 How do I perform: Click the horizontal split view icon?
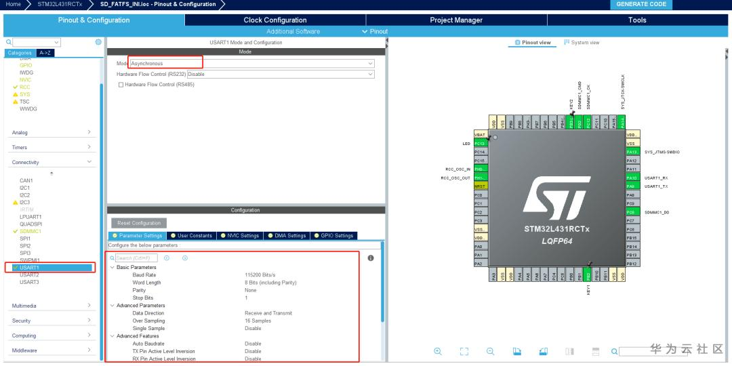(x=596, y=351)
